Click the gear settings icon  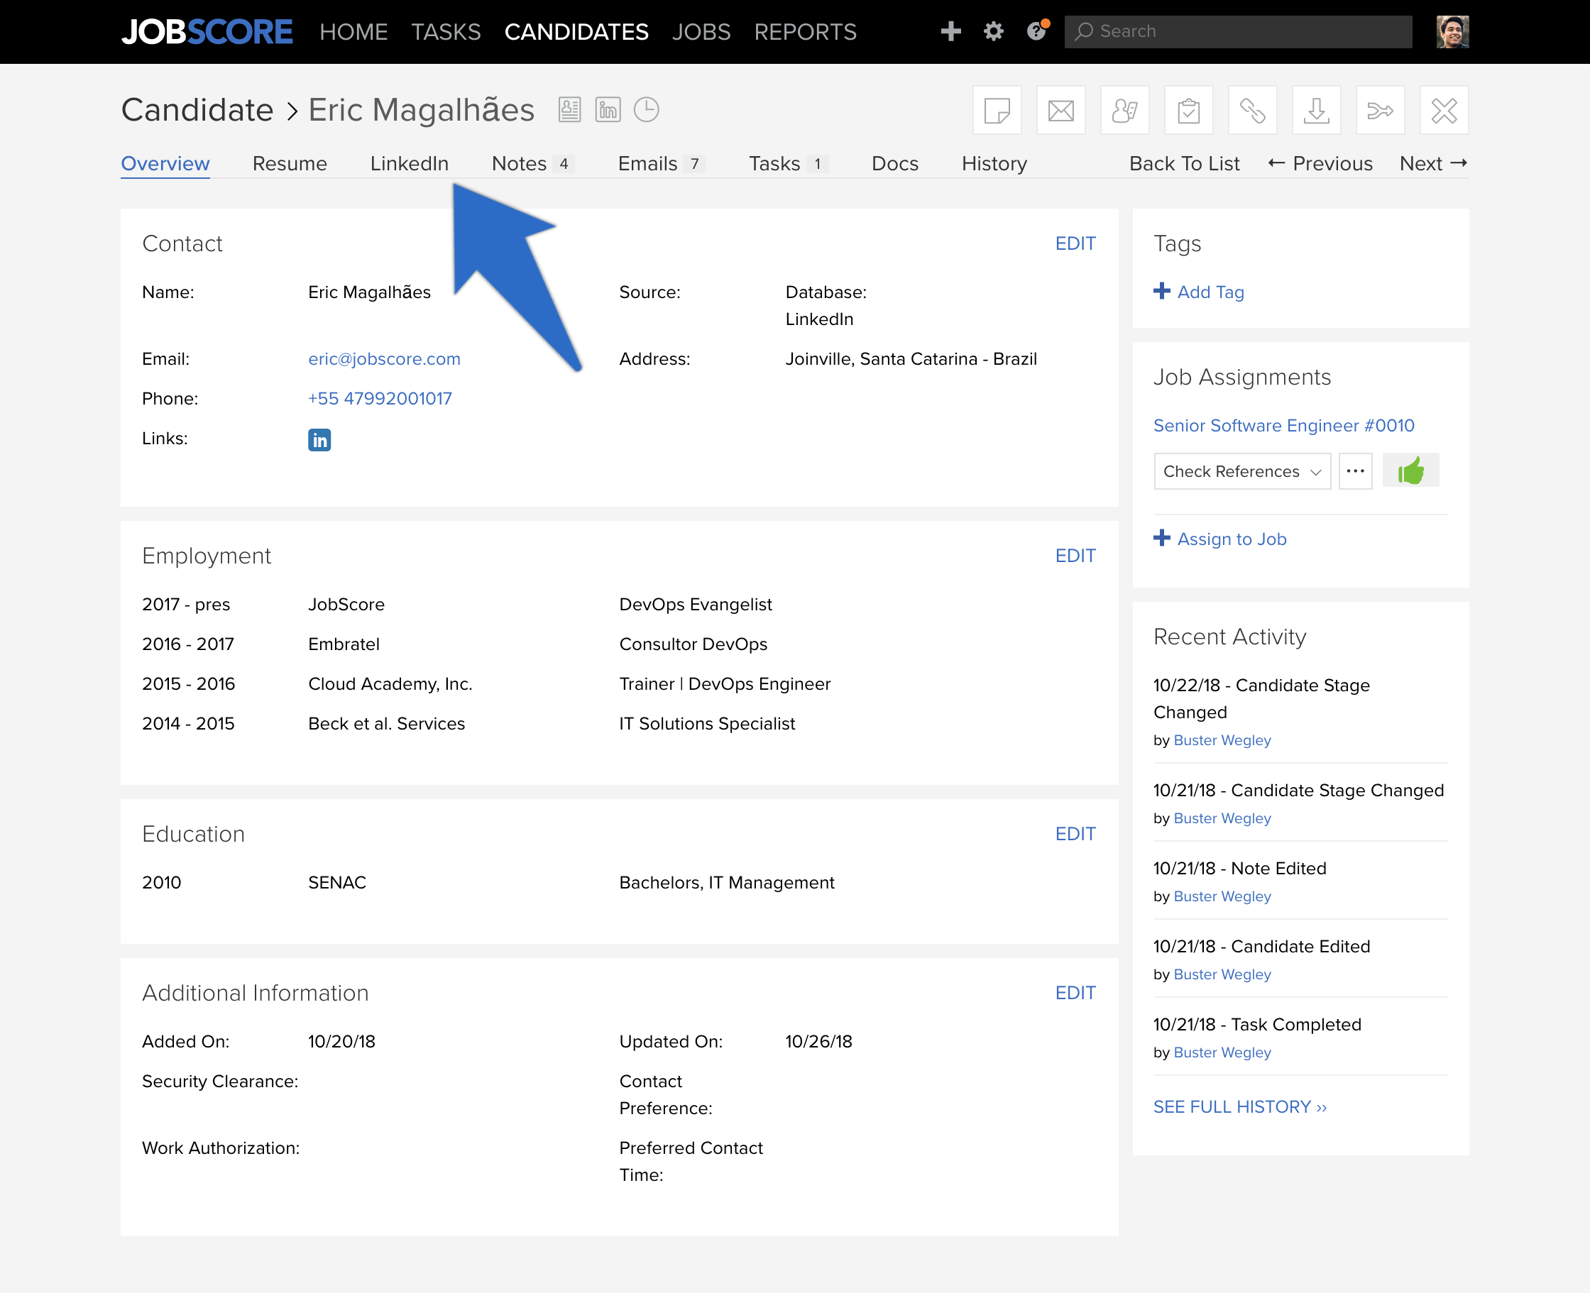point(993,31)
